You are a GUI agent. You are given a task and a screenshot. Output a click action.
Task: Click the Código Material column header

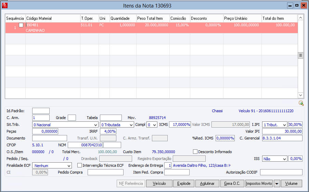[53, 18]
